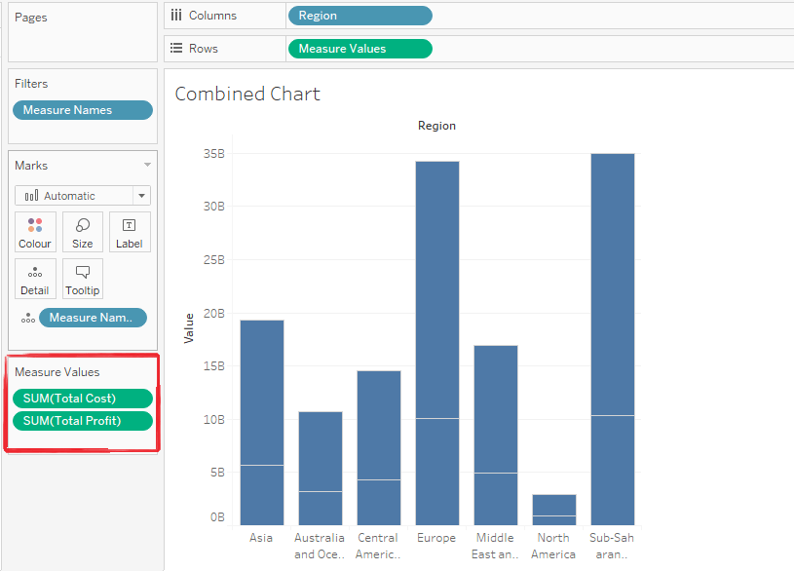Click the 30B axis tick label
Image resolution: width=794 pixels, height=571 pixels.
click(214, 207)
